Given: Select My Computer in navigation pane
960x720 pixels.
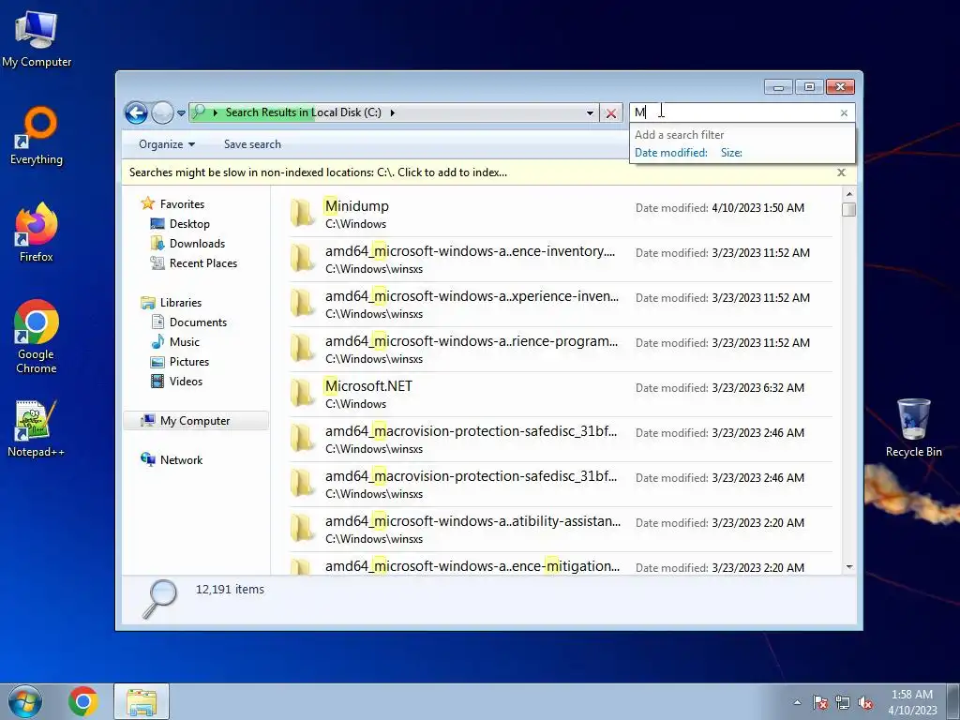Looking at the screenshot, I should pos(196,421).
